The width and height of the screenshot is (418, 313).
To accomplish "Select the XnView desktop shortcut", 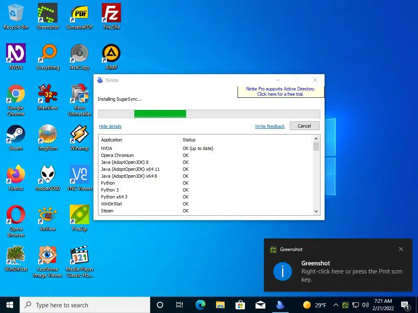I will pyautogui.click(x=48, y=218).
